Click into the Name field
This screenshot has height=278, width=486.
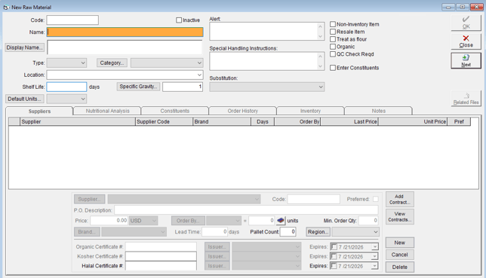(125, 32)
